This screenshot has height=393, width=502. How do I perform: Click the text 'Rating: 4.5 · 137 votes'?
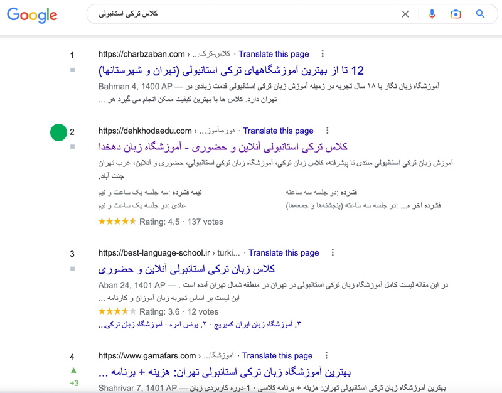coord(181,222)
